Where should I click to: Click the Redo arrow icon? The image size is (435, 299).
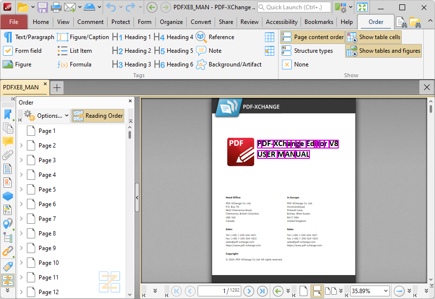(x=130, y=7)
